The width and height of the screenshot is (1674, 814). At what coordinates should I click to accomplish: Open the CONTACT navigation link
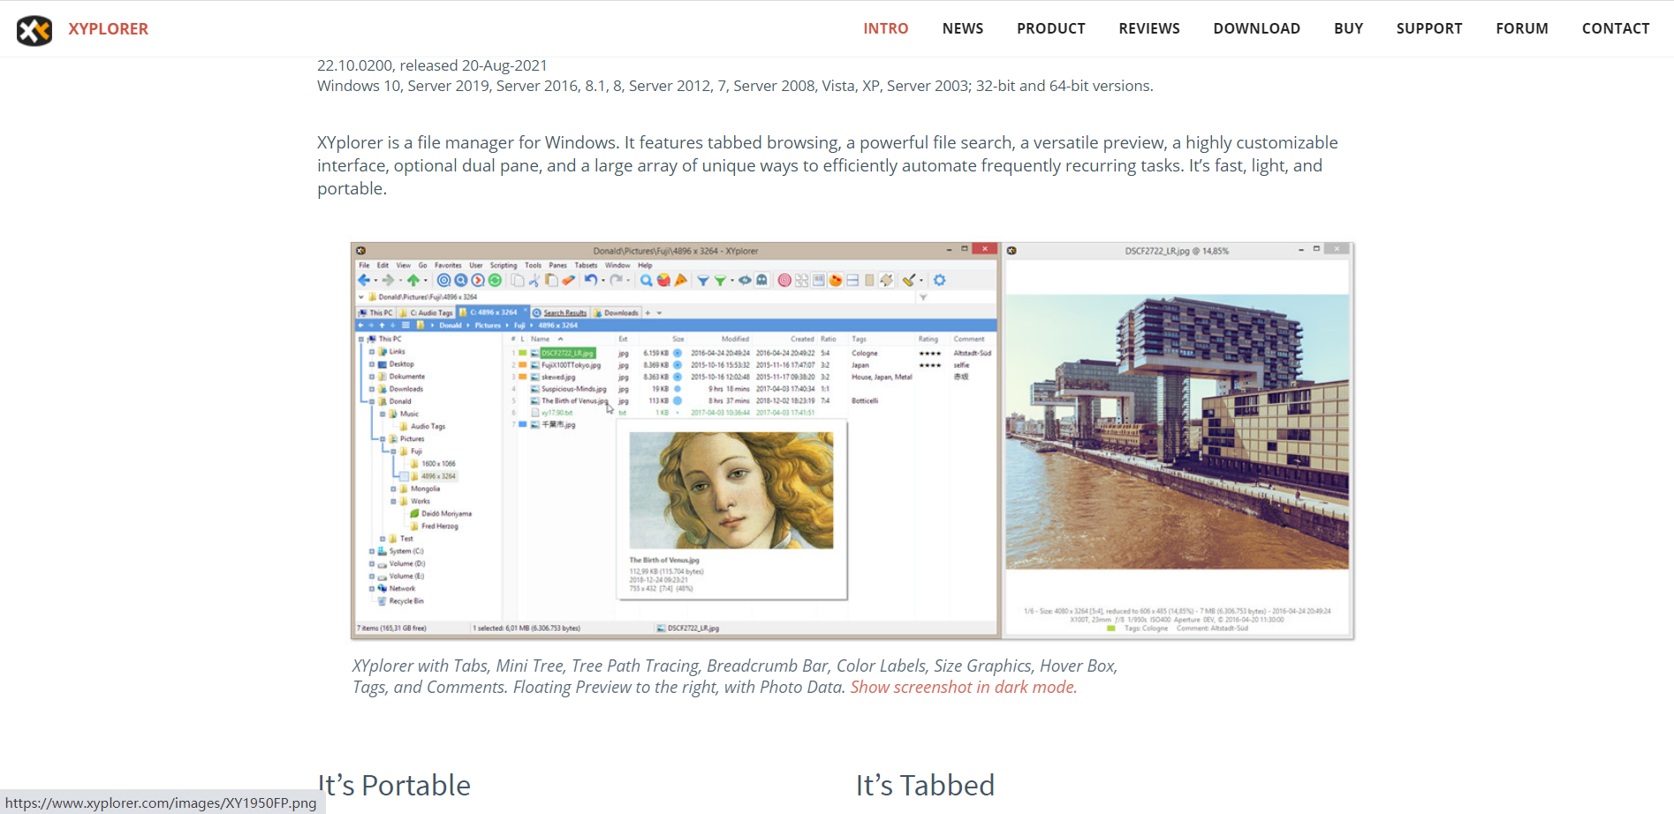[1615, 28]
